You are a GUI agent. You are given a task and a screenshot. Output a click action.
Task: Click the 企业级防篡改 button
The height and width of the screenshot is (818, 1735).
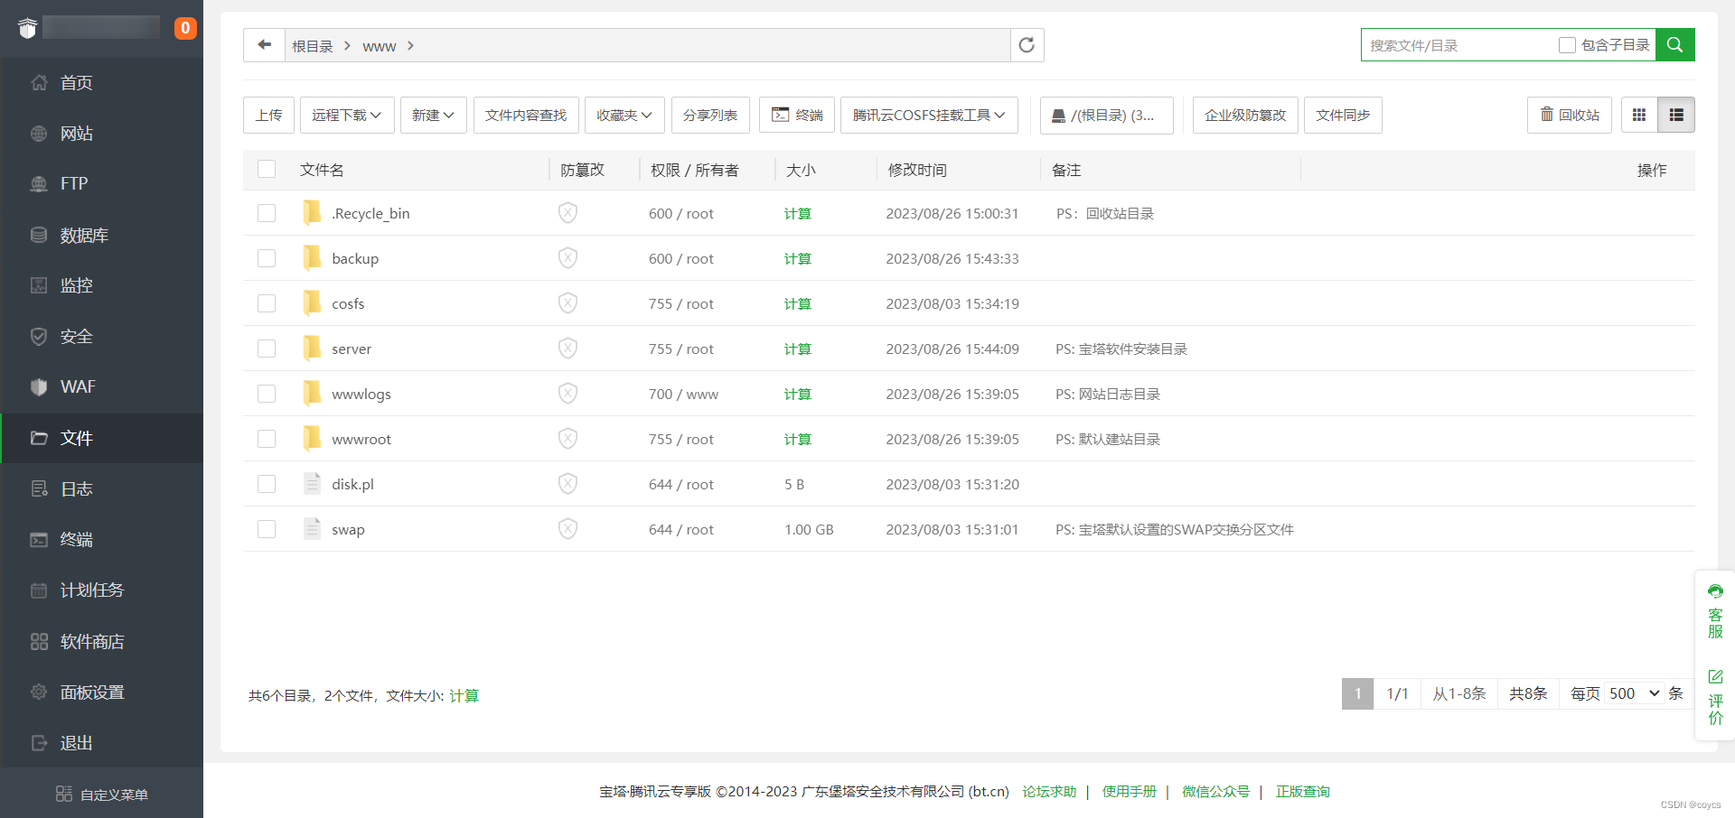(x=1245, y=115)
